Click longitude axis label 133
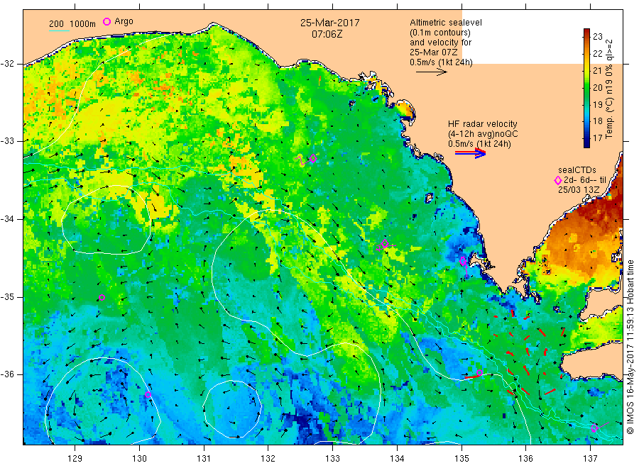This screenshot has height=468, width=639. click(x=332, y=459)
